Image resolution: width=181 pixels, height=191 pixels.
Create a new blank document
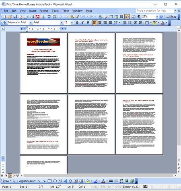[4, 17]
